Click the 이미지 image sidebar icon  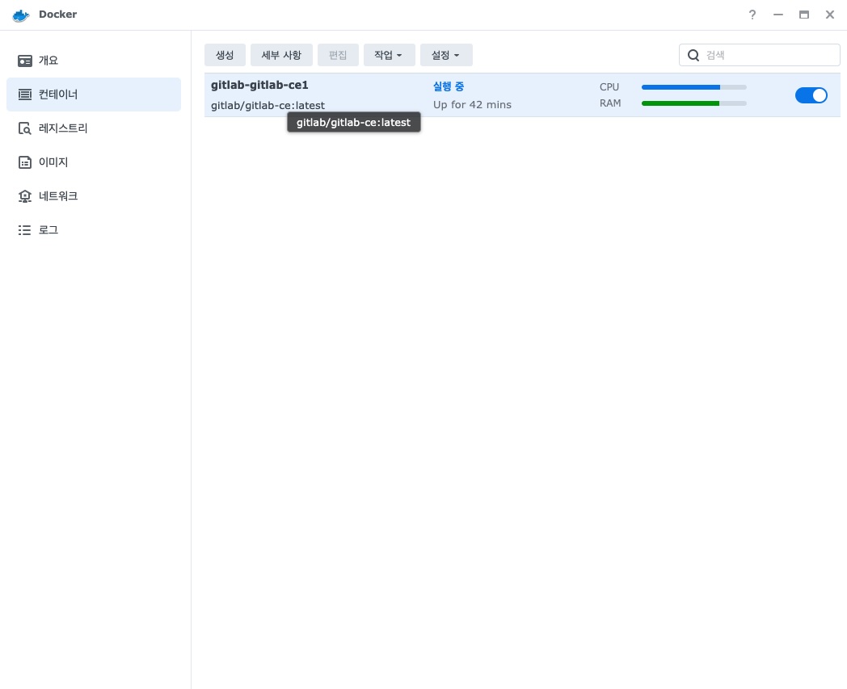[x=25, y=162]
